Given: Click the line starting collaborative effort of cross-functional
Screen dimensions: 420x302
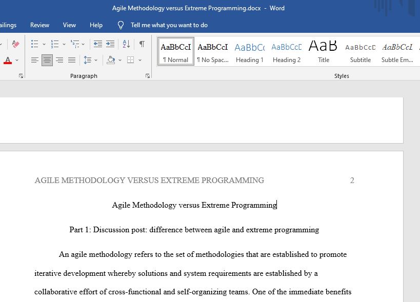Looking at the screenshot, I should click(x=193, y=292).
